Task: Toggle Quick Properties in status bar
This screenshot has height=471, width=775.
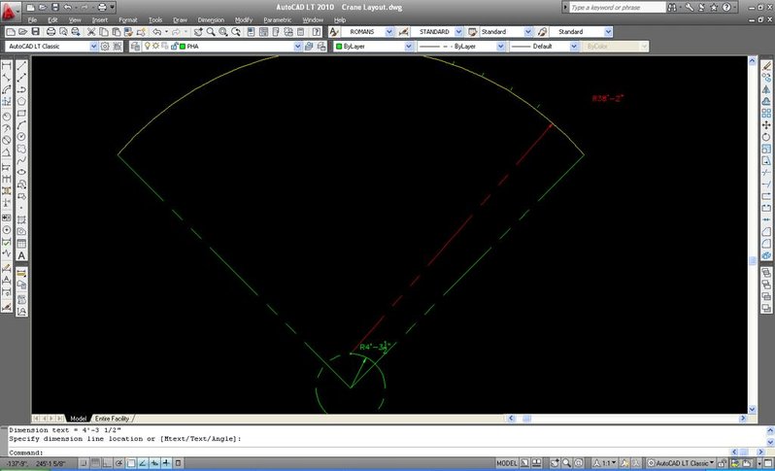Action: pos(179,463)
